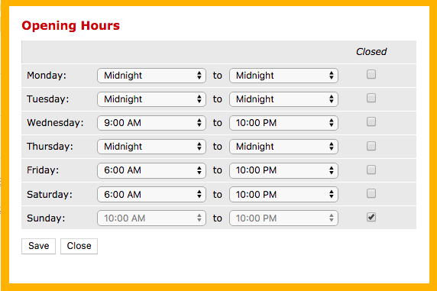
Task: Change Saturday 10:00 PM closing time
Action: [x=283, y=194]
